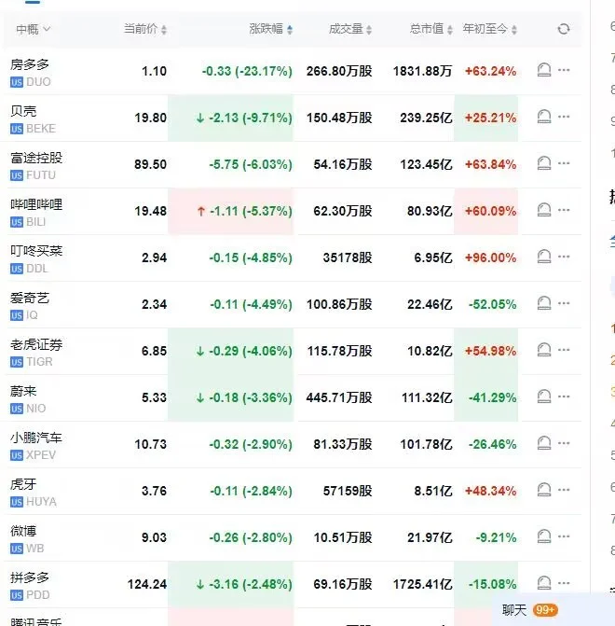Open more options for 富途控股 FUTU
The height and width of the screenshot is (626, 615).
tap(563, 164)
